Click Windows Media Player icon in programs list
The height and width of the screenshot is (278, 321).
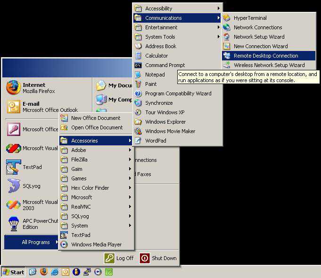[x=64, y=244]
